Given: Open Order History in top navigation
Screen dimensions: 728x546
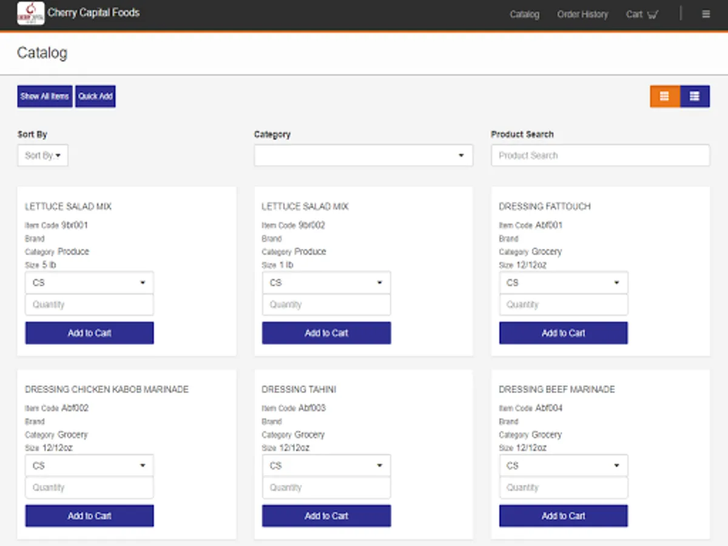Looking at the screenshot, I should click(x=582, y=14).
